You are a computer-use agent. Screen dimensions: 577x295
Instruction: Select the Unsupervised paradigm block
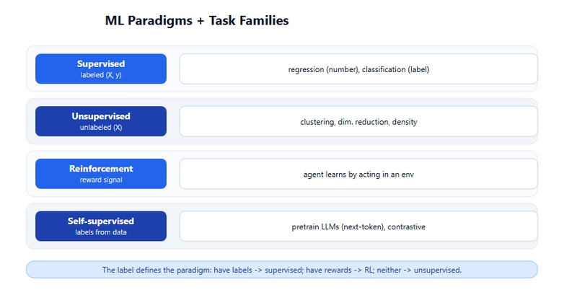pos(101,121)
